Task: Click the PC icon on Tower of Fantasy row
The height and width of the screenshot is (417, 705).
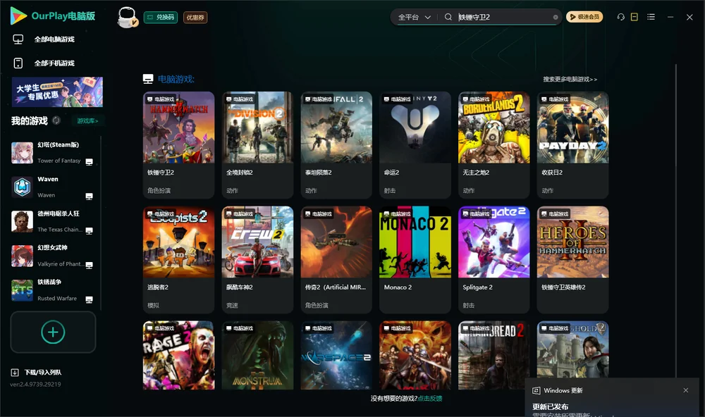Action: 89,162
